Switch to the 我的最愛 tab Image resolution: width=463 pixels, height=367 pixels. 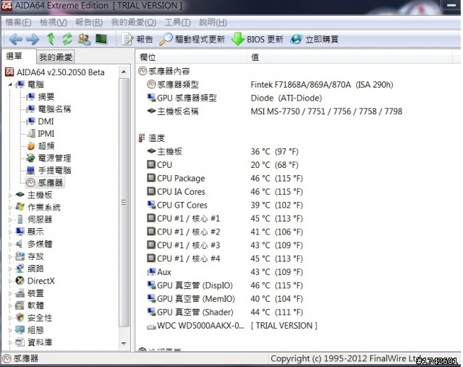pos(56,57)
